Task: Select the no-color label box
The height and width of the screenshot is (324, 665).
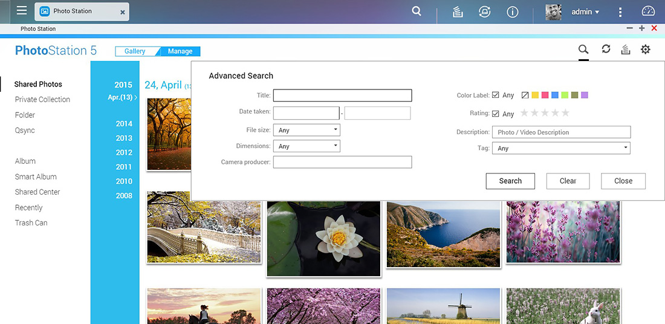Action: pyautogui.click(x=525, y=95)
